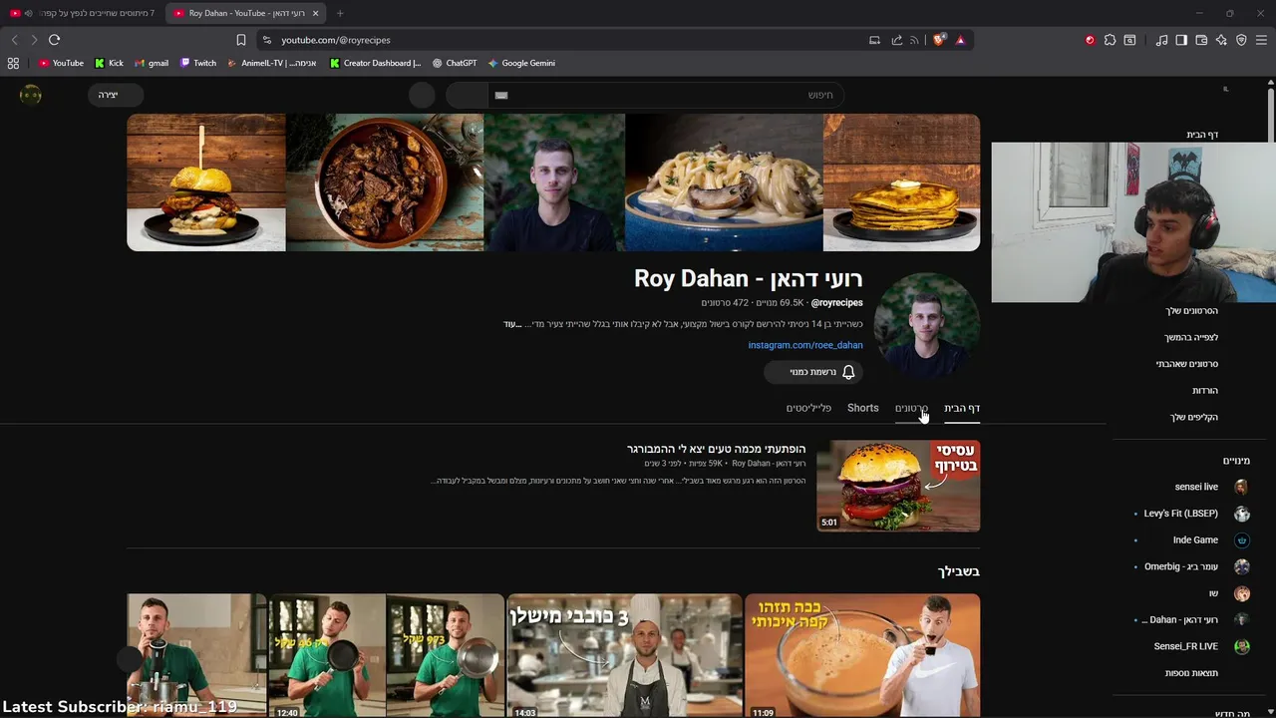Toggle the subscription bell נרשמת כמנוי button
Image resolution: width=1276 pixels, height=718 pixels.
click(813, 372)
